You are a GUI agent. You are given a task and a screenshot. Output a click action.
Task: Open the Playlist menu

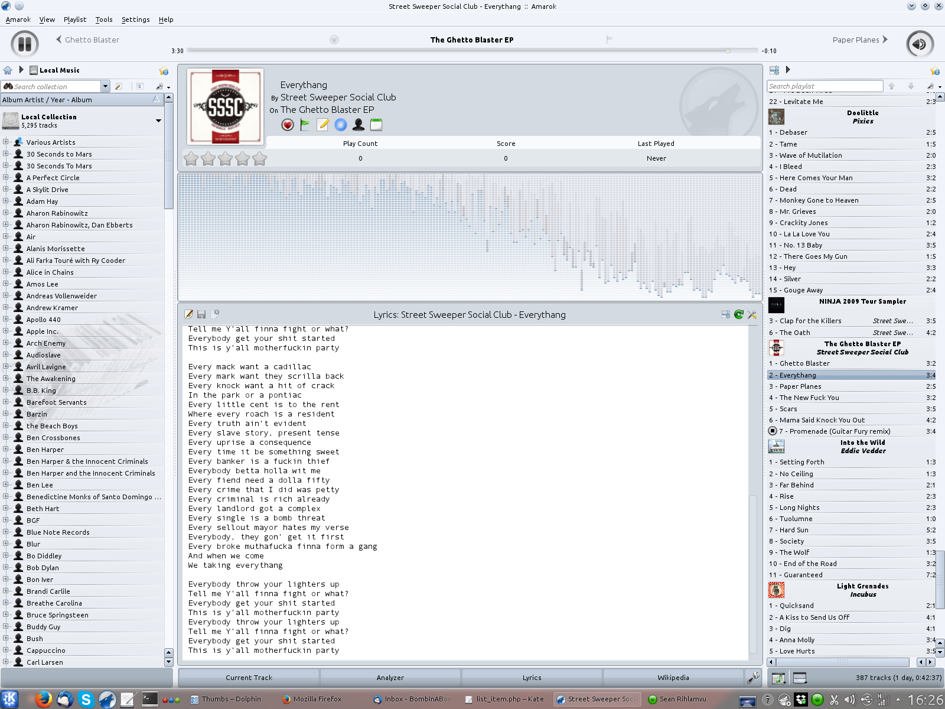75,19
